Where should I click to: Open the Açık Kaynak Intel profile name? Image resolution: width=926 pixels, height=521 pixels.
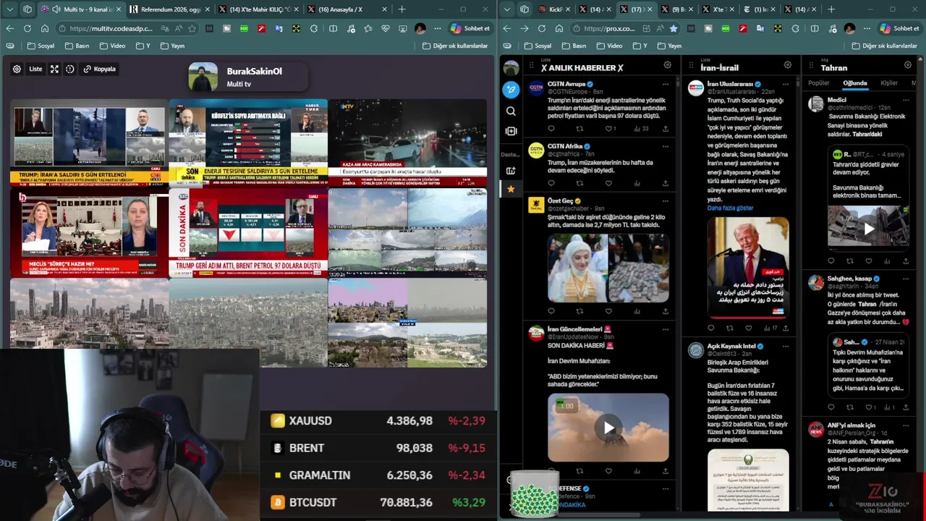tap(731, 347)
